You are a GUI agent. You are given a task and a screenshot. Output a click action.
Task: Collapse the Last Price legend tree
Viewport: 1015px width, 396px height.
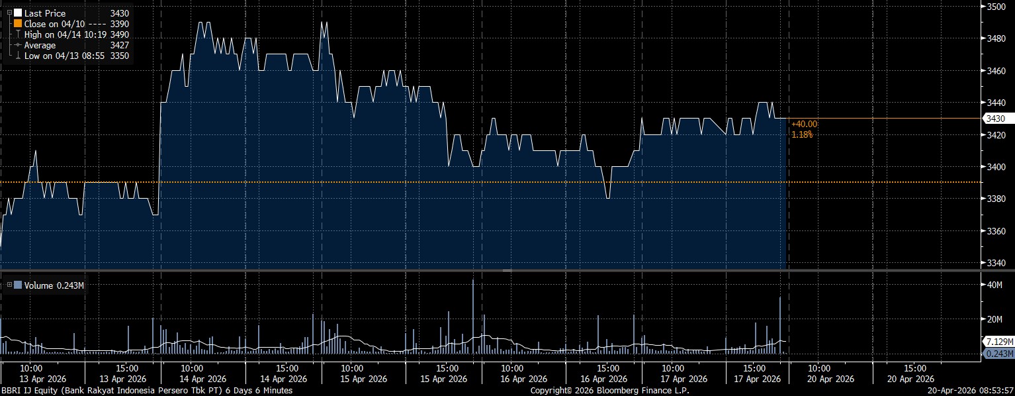(x=8, y=13)
